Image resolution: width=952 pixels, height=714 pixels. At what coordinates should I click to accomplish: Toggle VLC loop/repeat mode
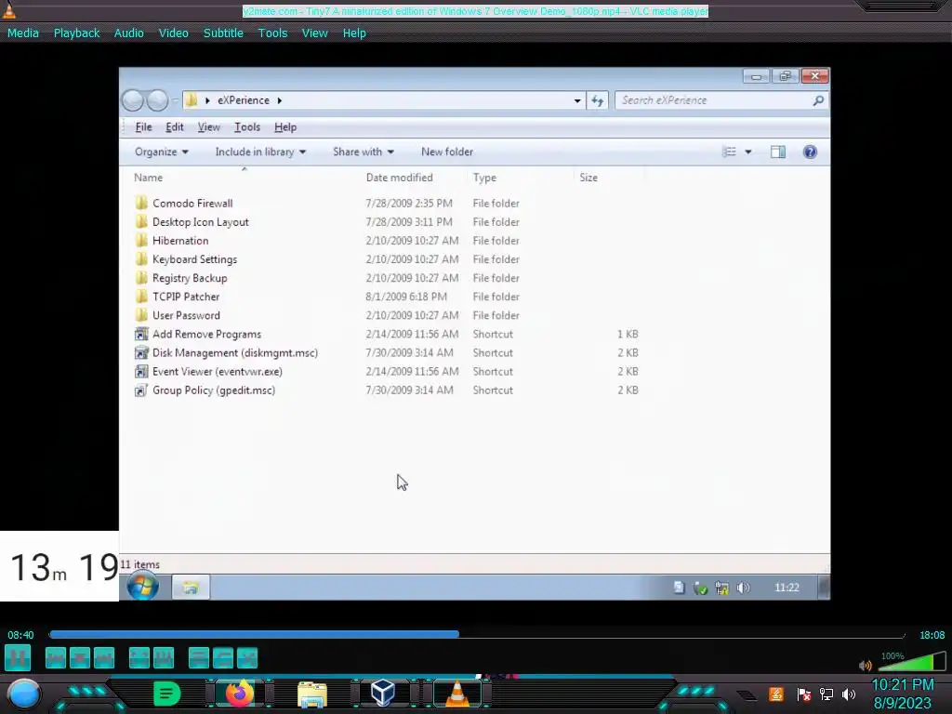coord(223,658)
